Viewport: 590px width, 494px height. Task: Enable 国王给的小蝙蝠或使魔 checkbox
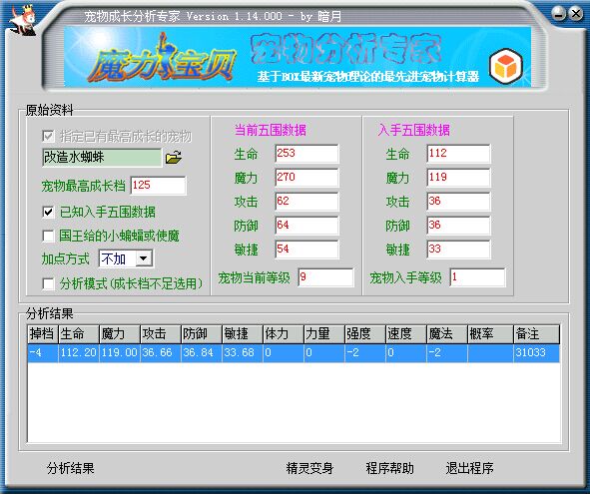(48, 236)
